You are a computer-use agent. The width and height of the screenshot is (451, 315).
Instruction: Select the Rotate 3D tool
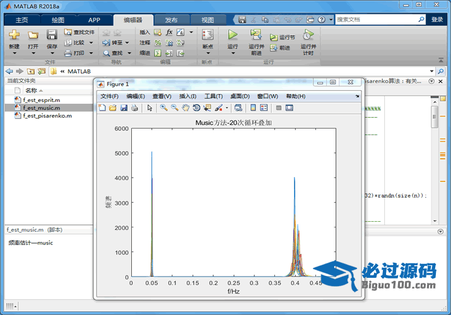pos(196,108)
